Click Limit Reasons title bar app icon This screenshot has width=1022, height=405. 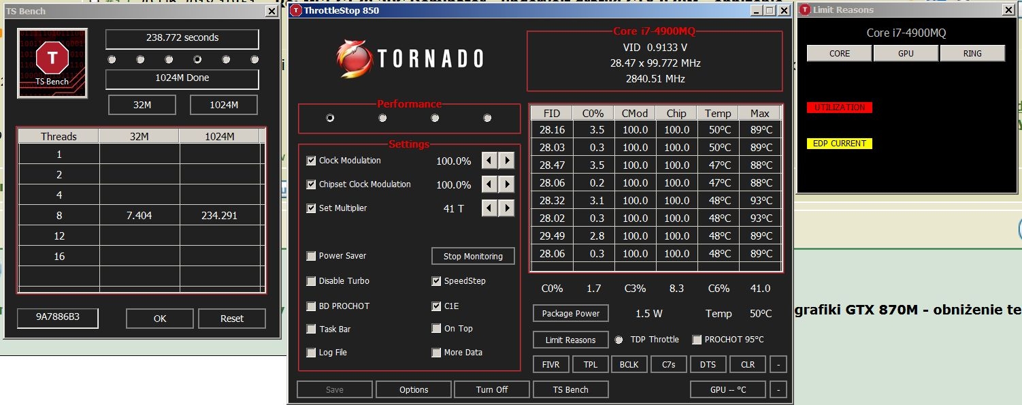805,10
